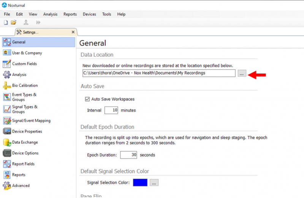Browse for data location folder
The width and height of the screenshot is (304, 198).
click(242, 73)
